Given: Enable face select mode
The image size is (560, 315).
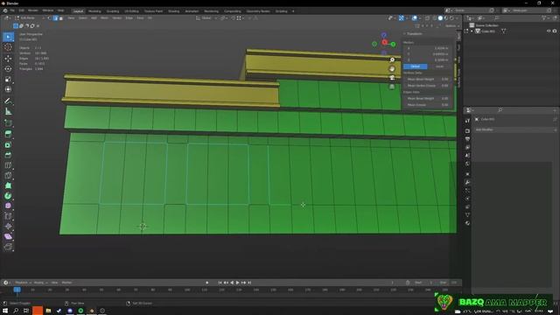Looking at the screenshot, I should 60,17.
